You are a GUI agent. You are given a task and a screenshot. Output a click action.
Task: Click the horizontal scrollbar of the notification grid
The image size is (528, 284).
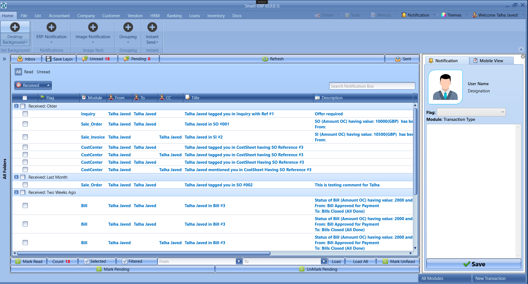[143, 253]
